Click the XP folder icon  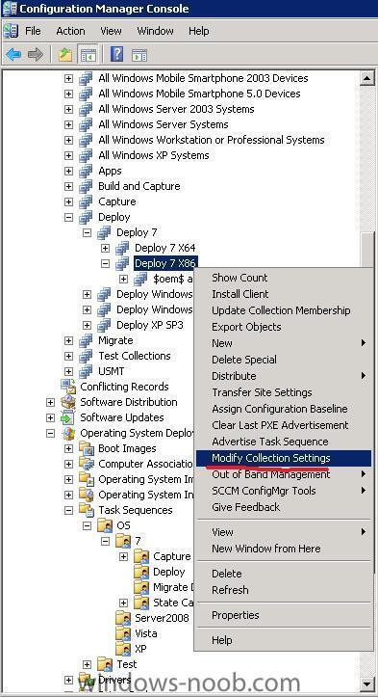pos(123,649)
